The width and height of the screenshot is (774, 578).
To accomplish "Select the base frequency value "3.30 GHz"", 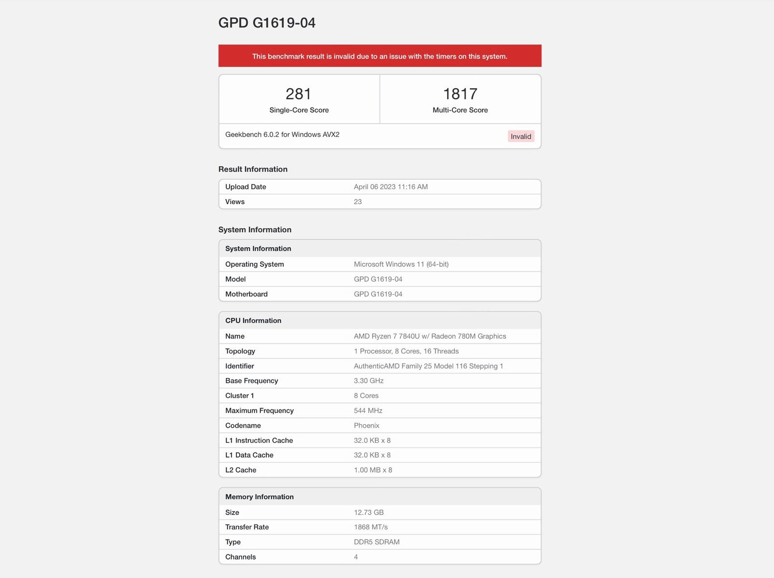I will pyautogui.click(x=369, y=381).
